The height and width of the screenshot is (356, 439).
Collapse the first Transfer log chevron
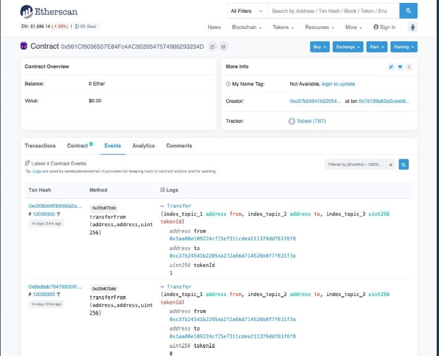pyautogui.click(x=162, y=206)
